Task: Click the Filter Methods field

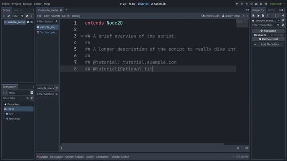Action: point(48,94)
